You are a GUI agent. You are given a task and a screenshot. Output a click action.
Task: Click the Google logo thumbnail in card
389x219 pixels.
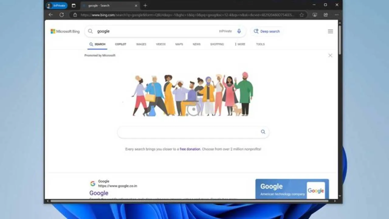click(316, 190)
